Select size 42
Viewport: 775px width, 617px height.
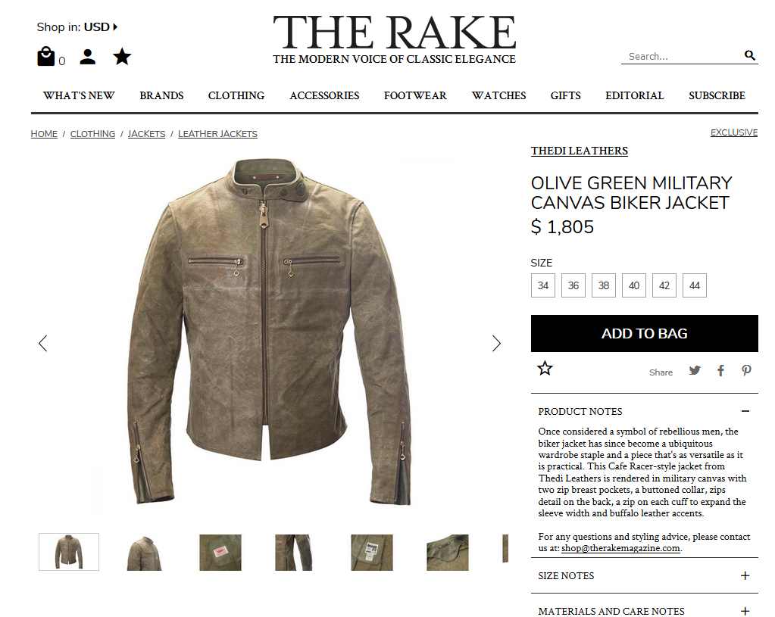(x=664, y=285)
